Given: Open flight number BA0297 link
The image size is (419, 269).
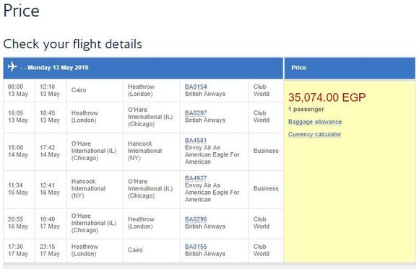Looking at the screenshot, I should pyautogui.click(x=196, y=113).
